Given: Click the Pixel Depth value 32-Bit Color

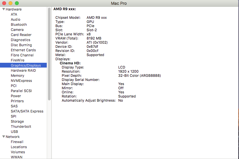Looking at the screenshot, I should [140, 76].
